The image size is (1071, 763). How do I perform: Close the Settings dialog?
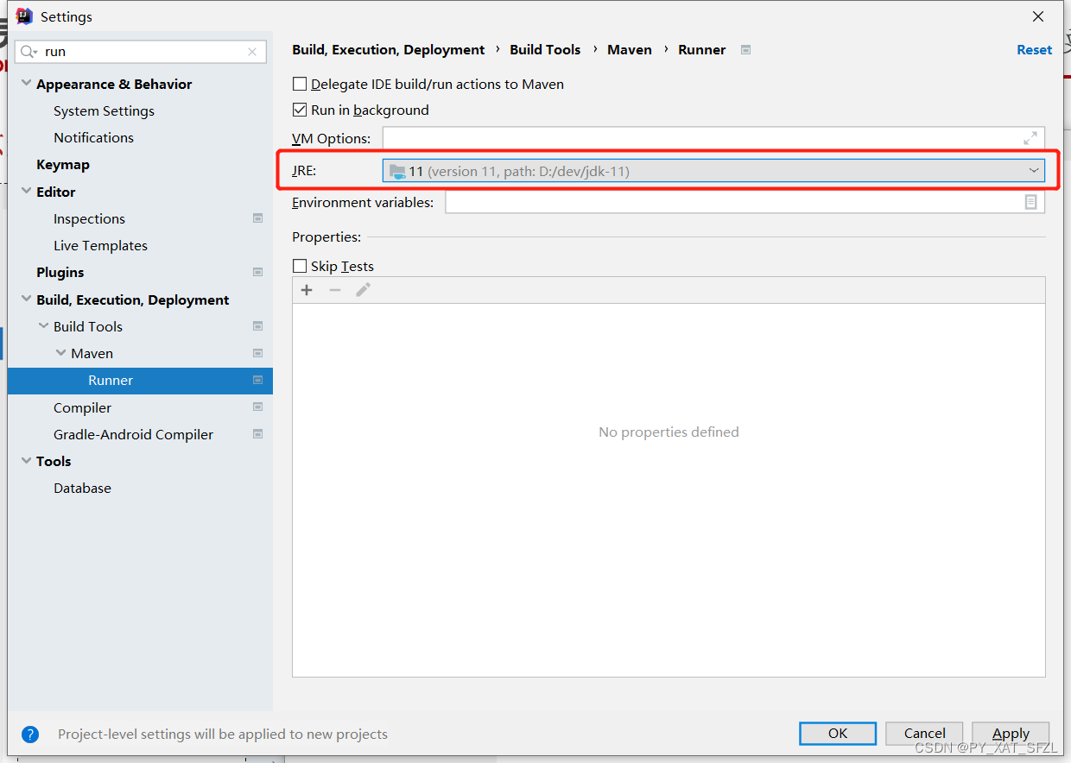(1038, 16)
